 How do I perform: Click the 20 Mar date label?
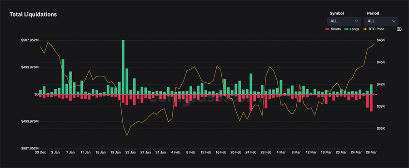tap(341, 153)
